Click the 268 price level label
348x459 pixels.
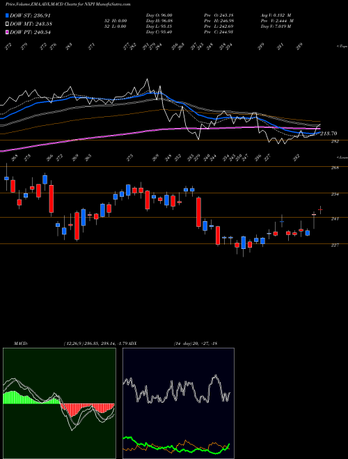point(335,168)
